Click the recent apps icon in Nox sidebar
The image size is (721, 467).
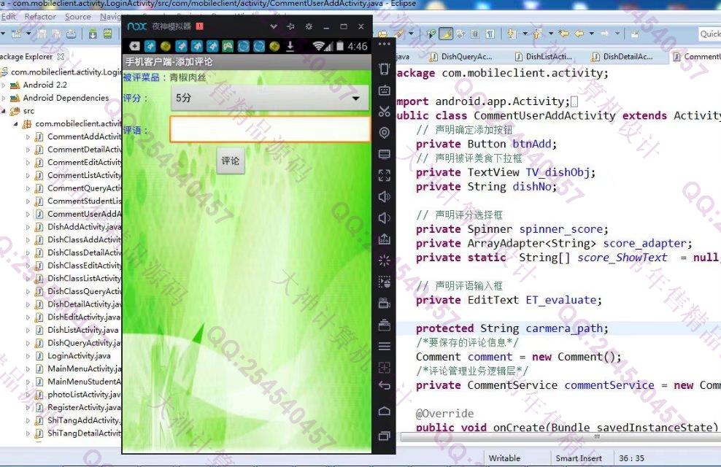tap(385, 436)
